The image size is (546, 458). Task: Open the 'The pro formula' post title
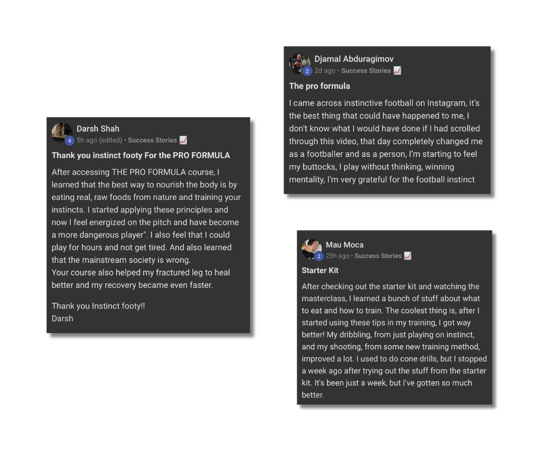point(319,86)
